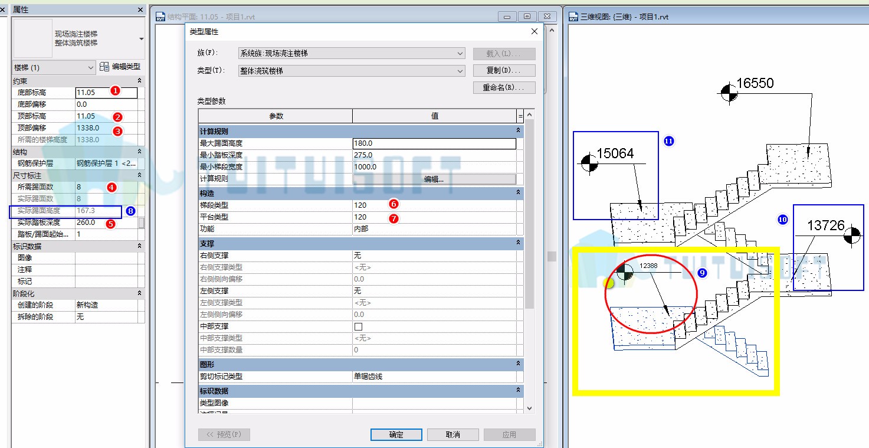The image size is (869, 448).
Task: Collapse 构造 group in 类型属性 dialog
Action: pyautogui.click(x=518, y=193)
